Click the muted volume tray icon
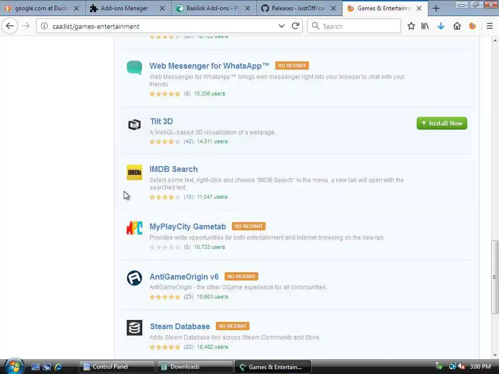The height and width of the screenshot is (374, 499). click(462, 367)
